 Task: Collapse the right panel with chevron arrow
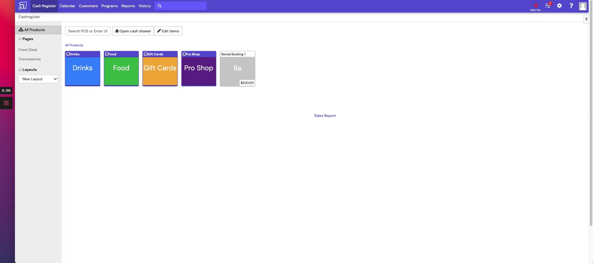(x=586, y=19)
